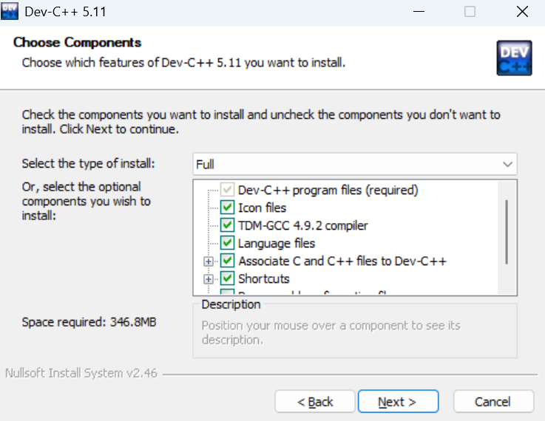This screenshot has height=421, width=545.
Task: Click the < Back button
Action: point(315,402)
